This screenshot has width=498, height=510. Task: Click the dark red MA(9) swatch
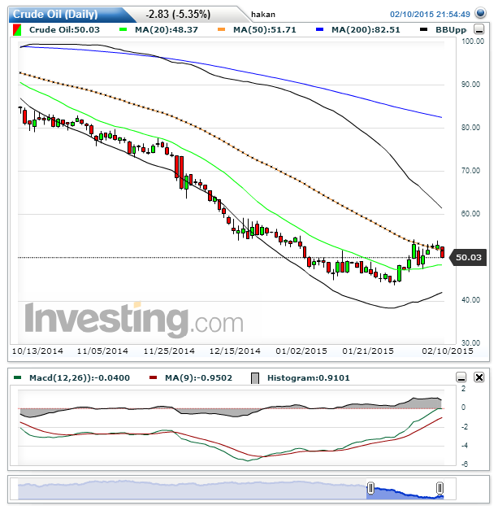153,377
